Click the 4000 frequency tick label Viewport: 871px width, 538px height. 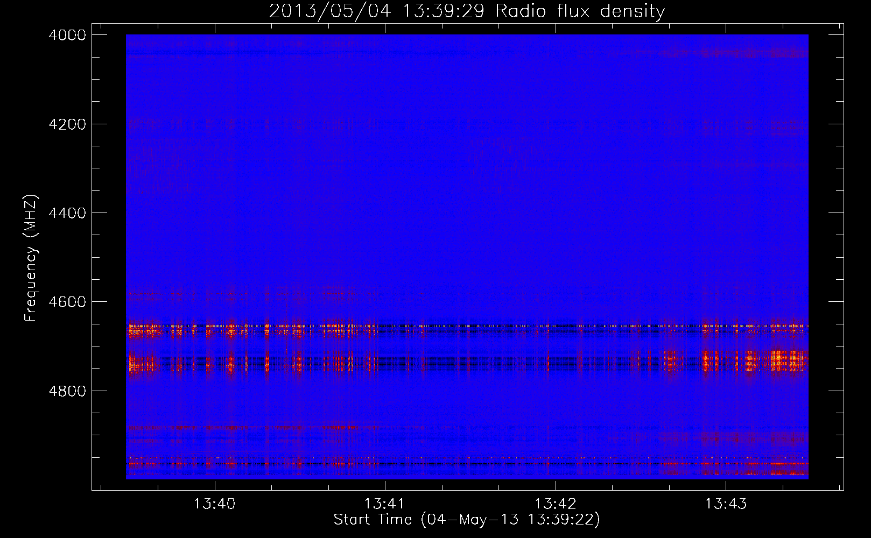point(67,35)
